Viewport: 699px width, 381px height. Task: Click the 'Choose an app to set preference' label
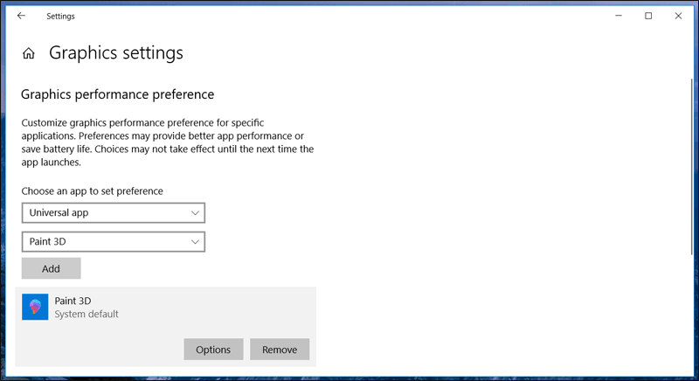click(93, 191)
